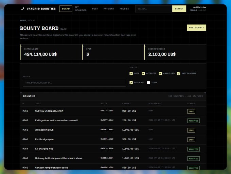Viewport: 231px width, 174px height.
Task: Click bounty number #763
Action: [x=25, y=158]
